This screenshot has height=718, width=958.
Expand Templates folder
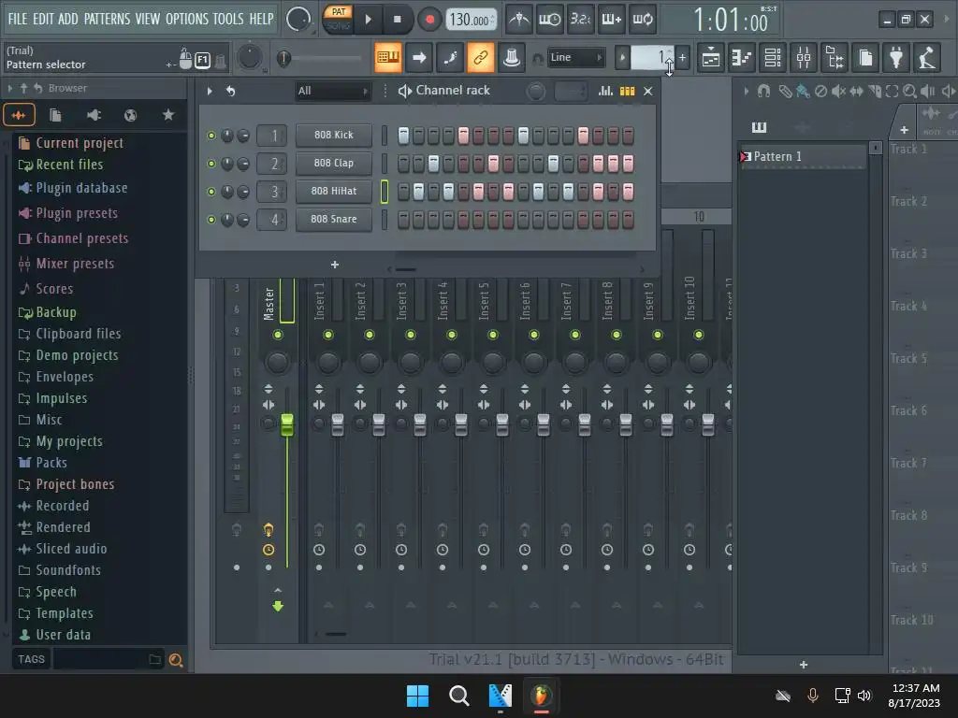65,613
